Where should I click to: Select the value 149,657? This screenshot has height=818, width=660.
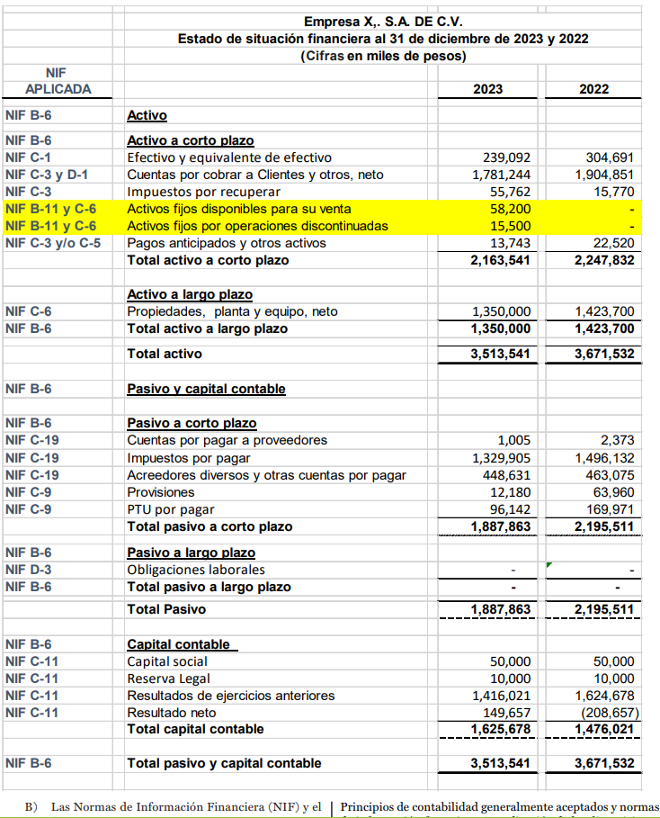pyautogui.click(x=506, y=713)
